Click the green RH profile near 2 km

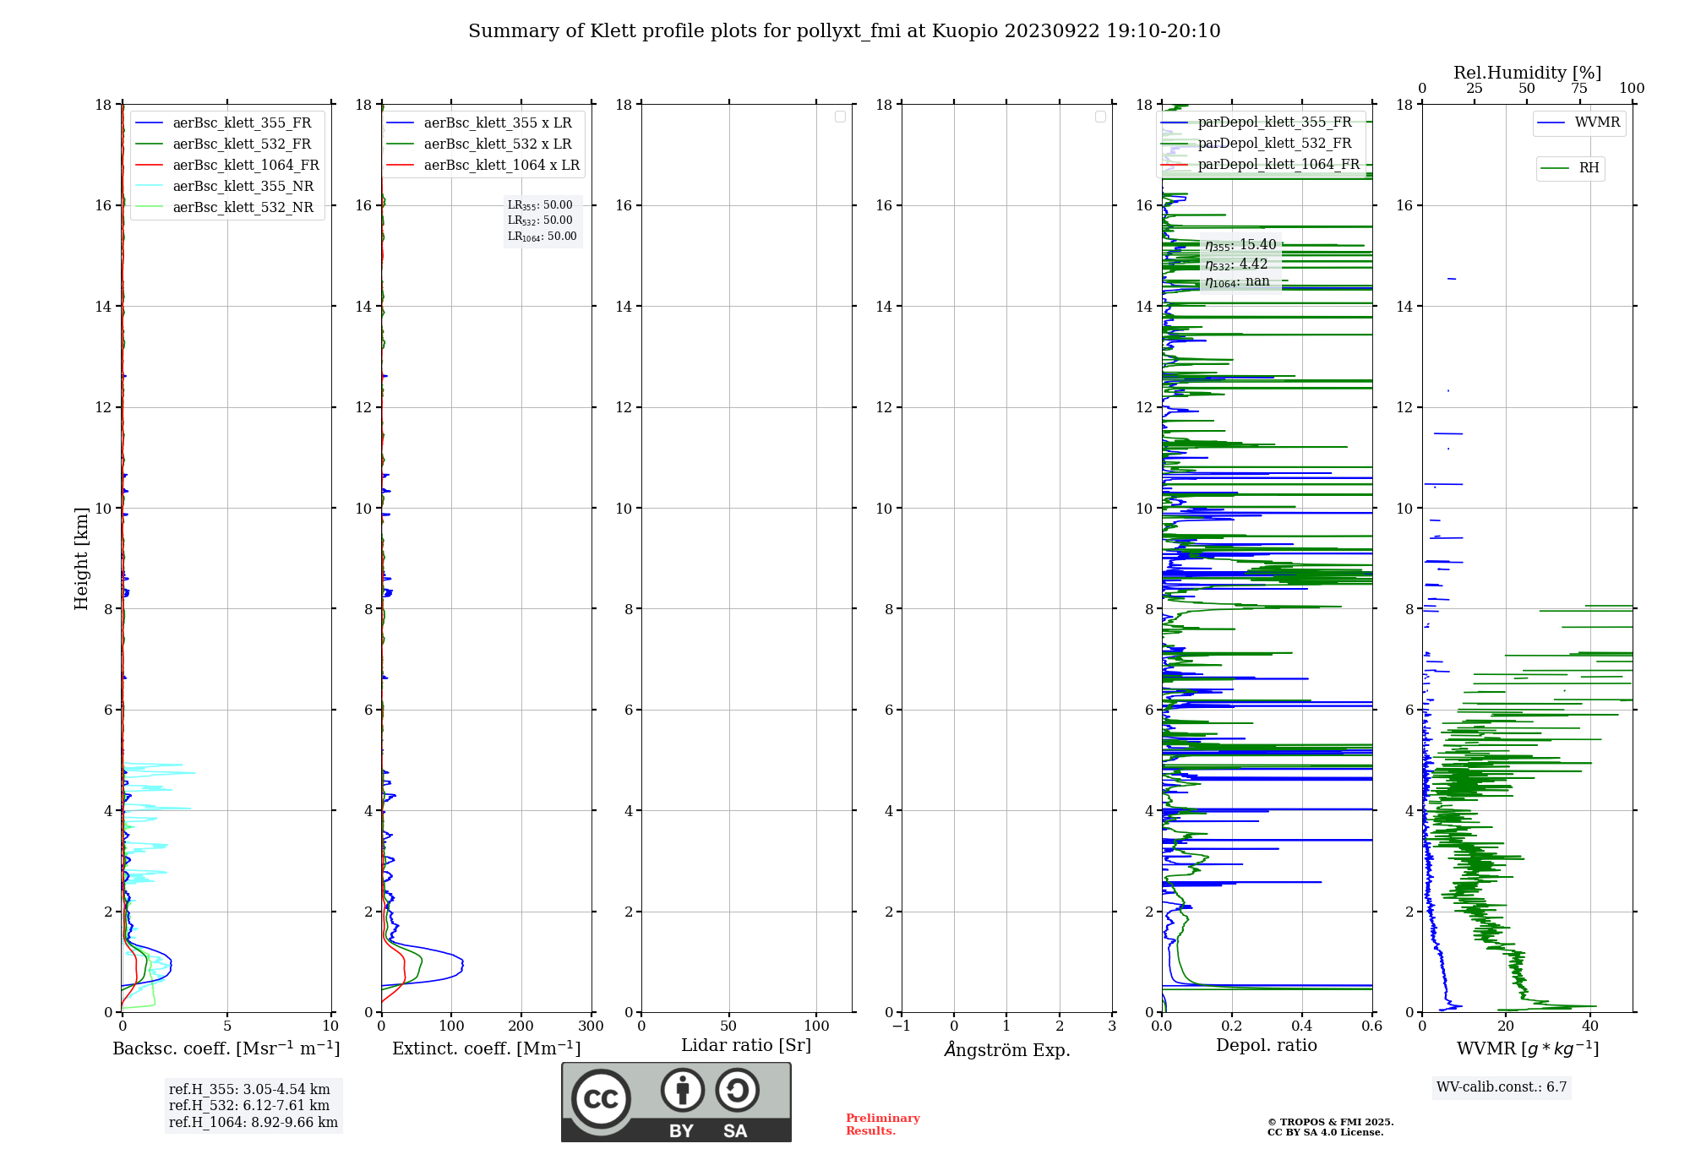point(1477,912)
